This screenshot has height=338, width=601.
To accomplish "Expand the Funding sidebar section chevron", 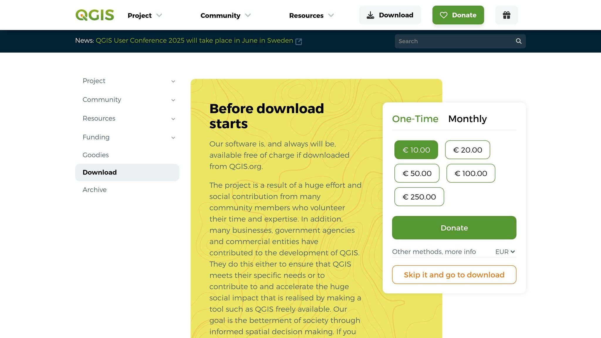I will click(173, 138).
